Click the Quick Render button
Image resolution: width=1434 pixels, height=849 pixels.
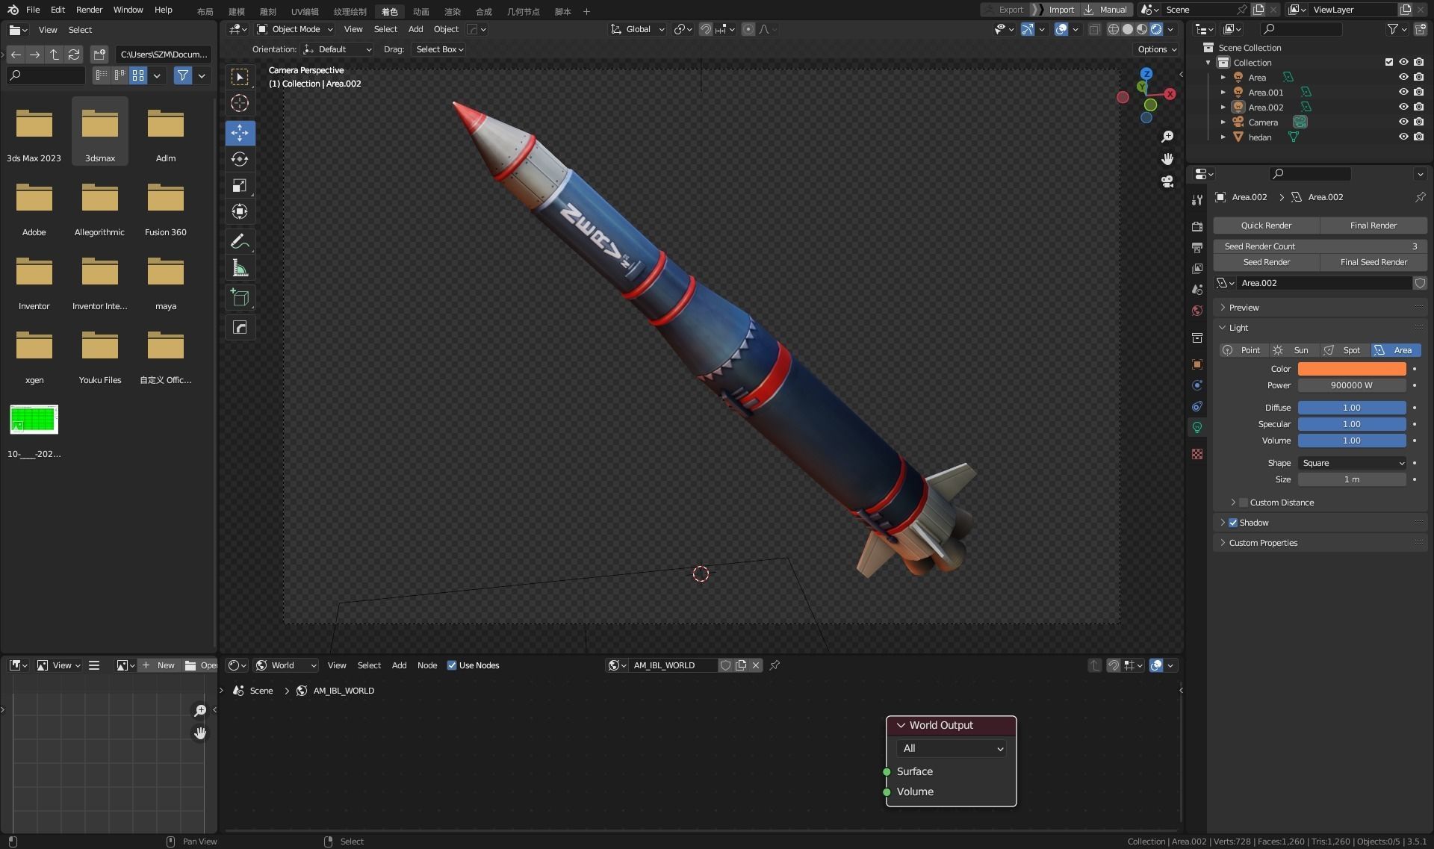tap(1266, 226)
